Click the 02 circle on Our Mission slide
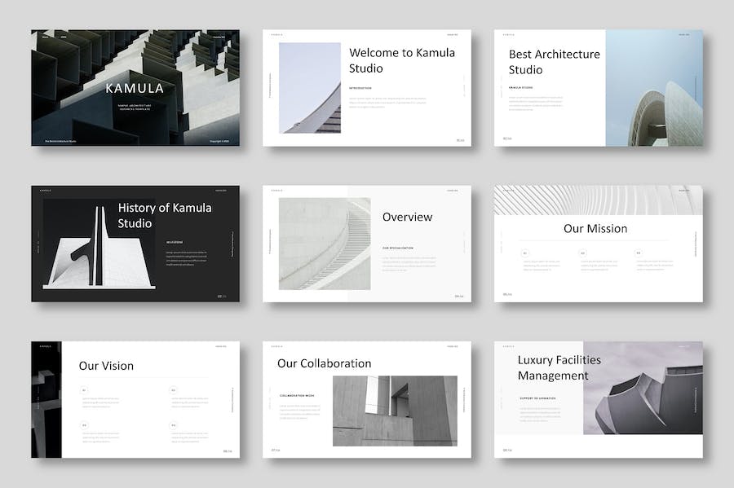The image size is (734, 488). (583, 253)
